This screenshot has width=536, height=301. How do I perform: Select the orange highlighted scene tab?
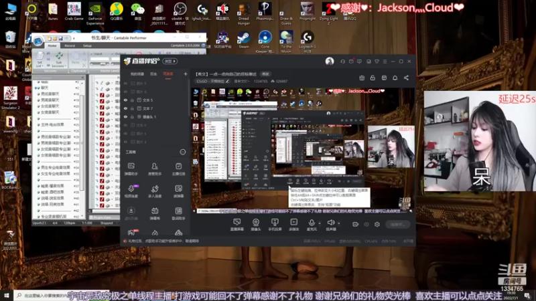point(168,74)
